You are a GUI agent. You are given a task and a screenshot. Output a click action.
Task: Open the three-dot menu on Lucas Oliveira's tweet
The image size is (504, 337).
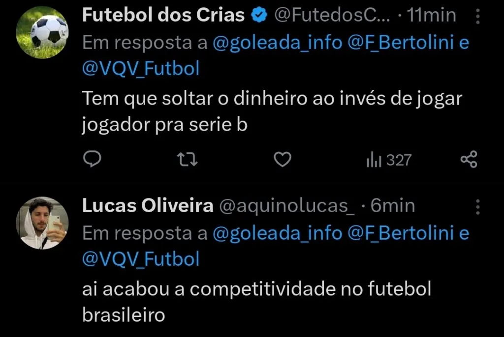(x=478, y=206)
